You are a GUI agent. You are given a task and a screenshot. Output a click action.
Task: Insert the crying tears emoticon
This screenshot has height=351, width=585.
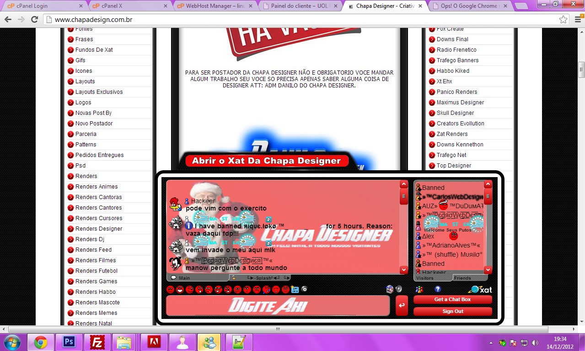point(267,289)
